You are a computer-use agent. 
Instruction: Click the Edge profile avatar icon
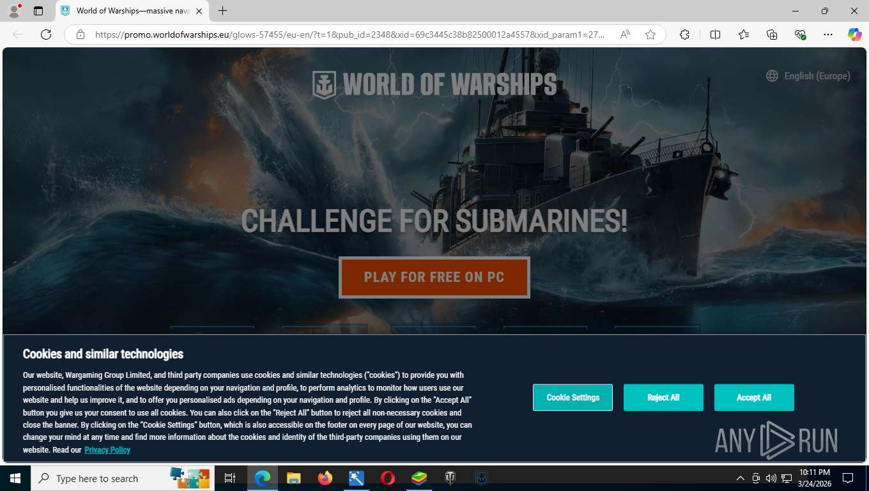tap(14, 11)
